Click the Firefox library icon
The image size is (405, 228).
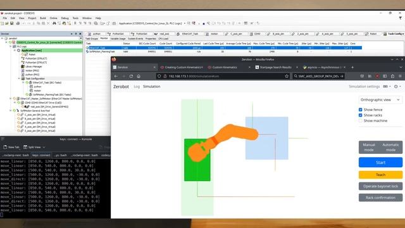(x=370, y=76)
